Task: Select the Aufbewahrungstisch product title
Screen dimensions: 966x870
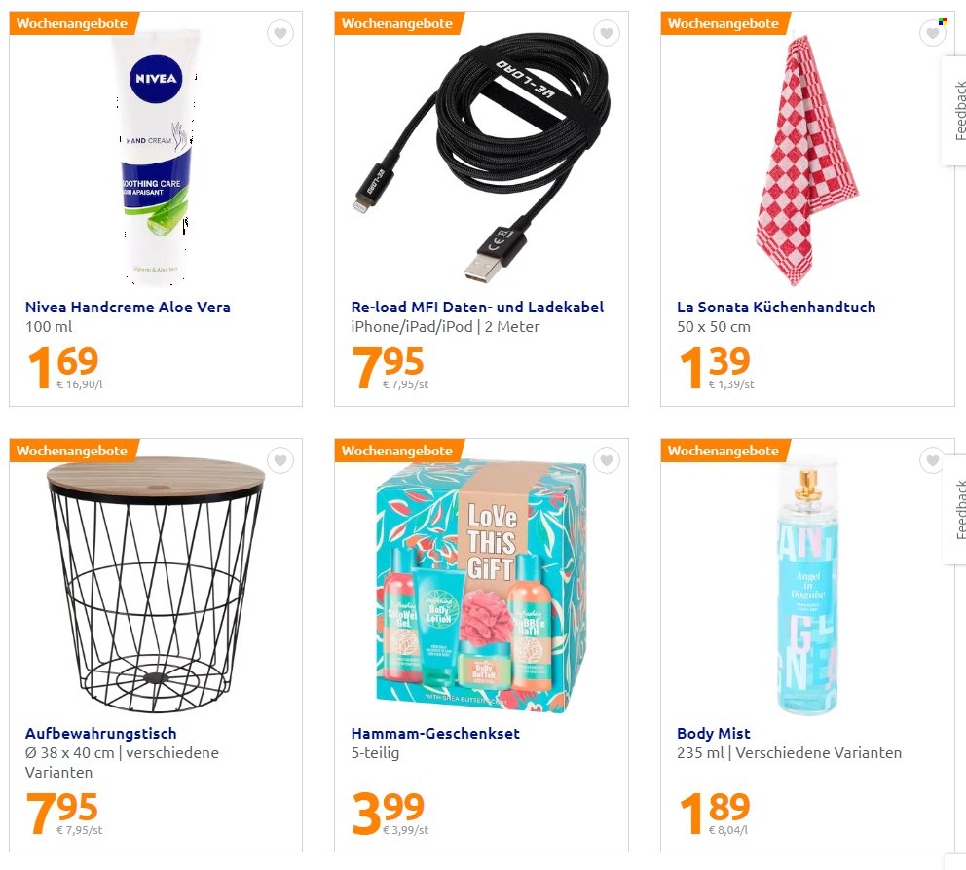Action: tap(101, 734)
